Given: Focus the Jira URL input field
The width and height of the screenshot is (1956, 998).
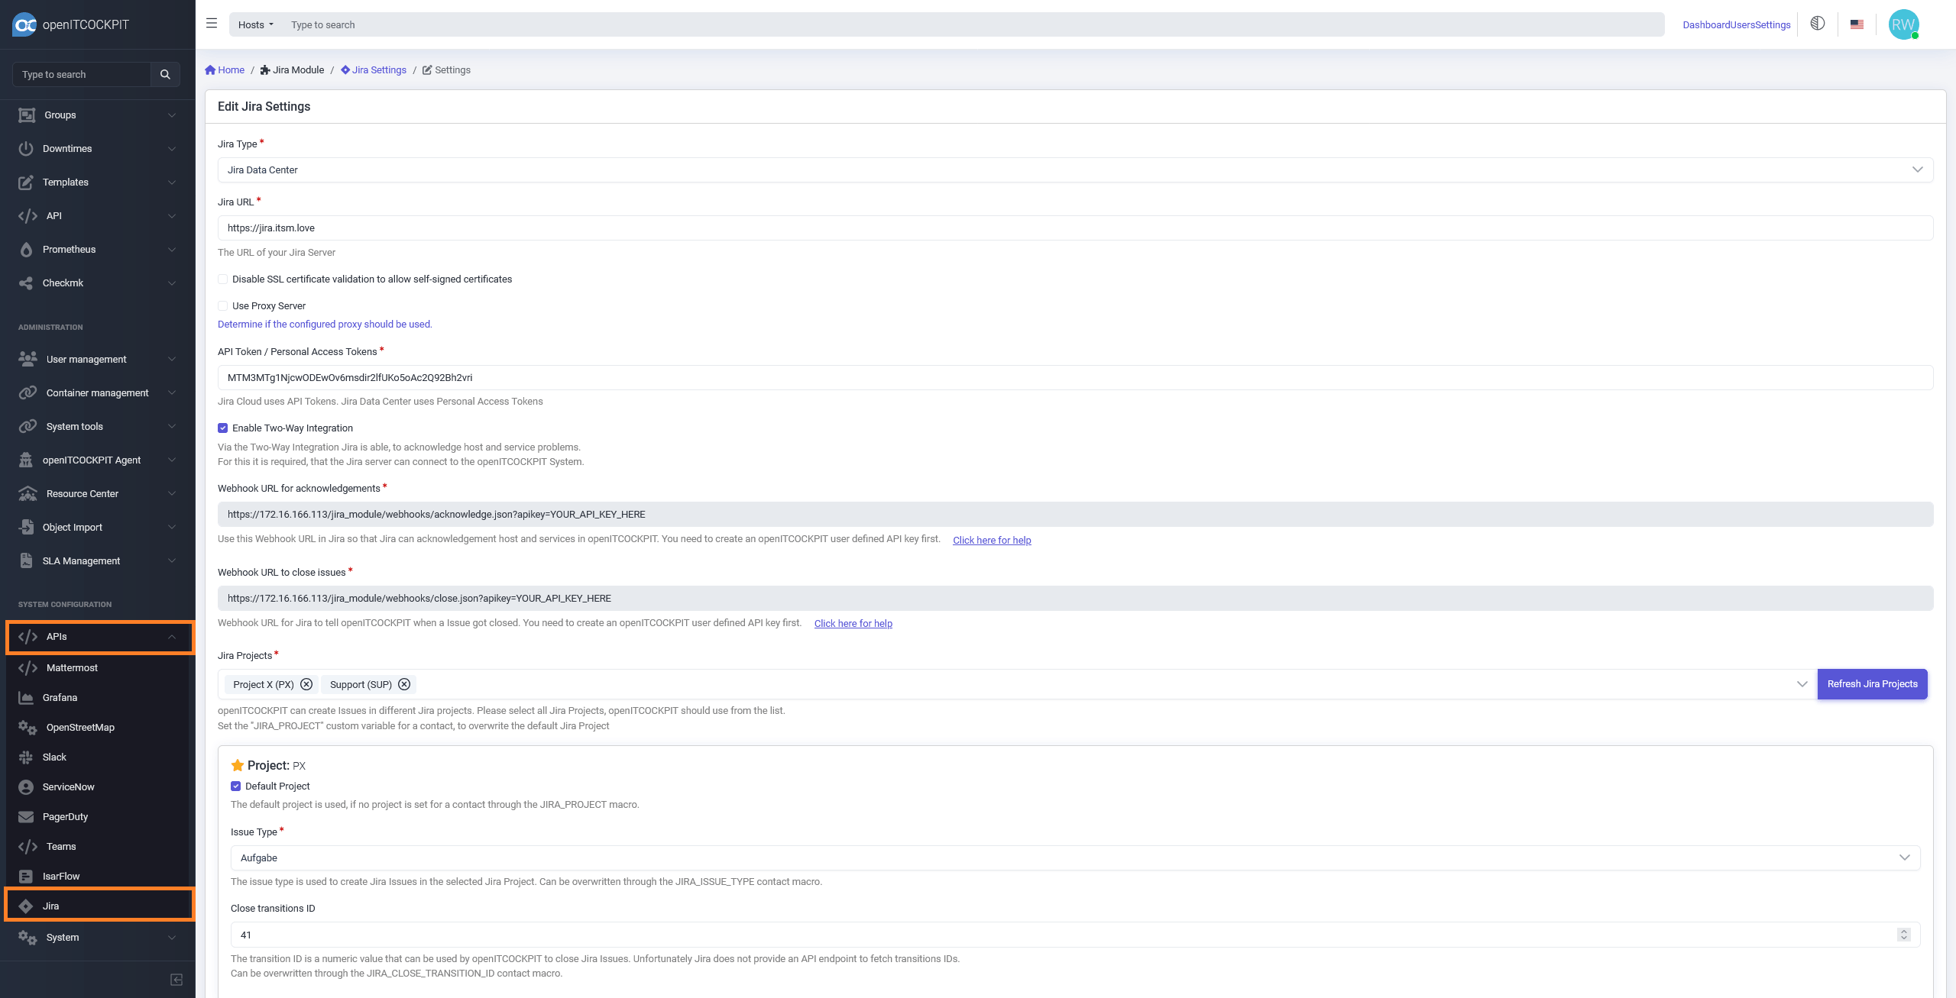Looking at the screenshot, I should pos(1076,228).
